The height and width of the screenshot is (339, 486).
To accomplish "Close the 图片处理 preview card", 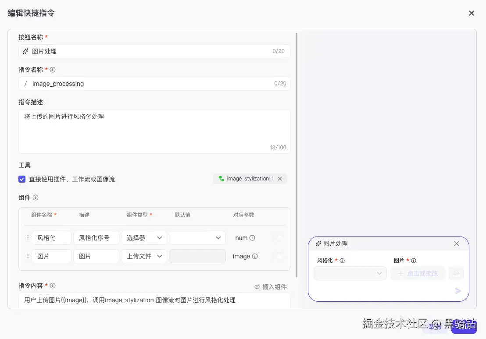I will pyautogui.click(x=457, y=244).
